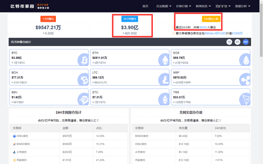Click the EOS logo in the EOS card
The height and width of the screenshot is (164, 263).
point(245,60)
